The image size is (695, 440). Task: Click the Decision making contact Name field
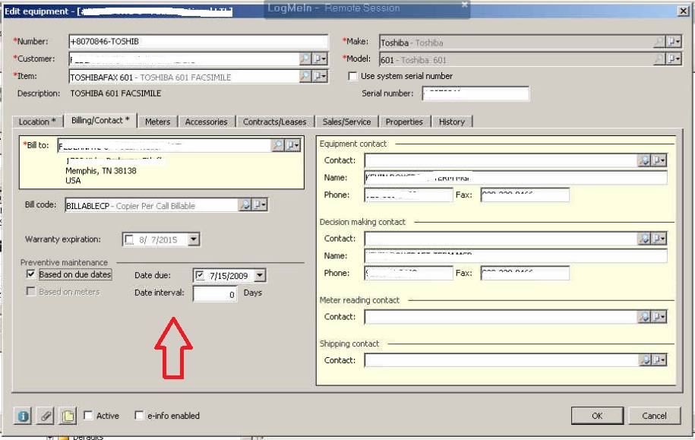click(x=516, y=256)
